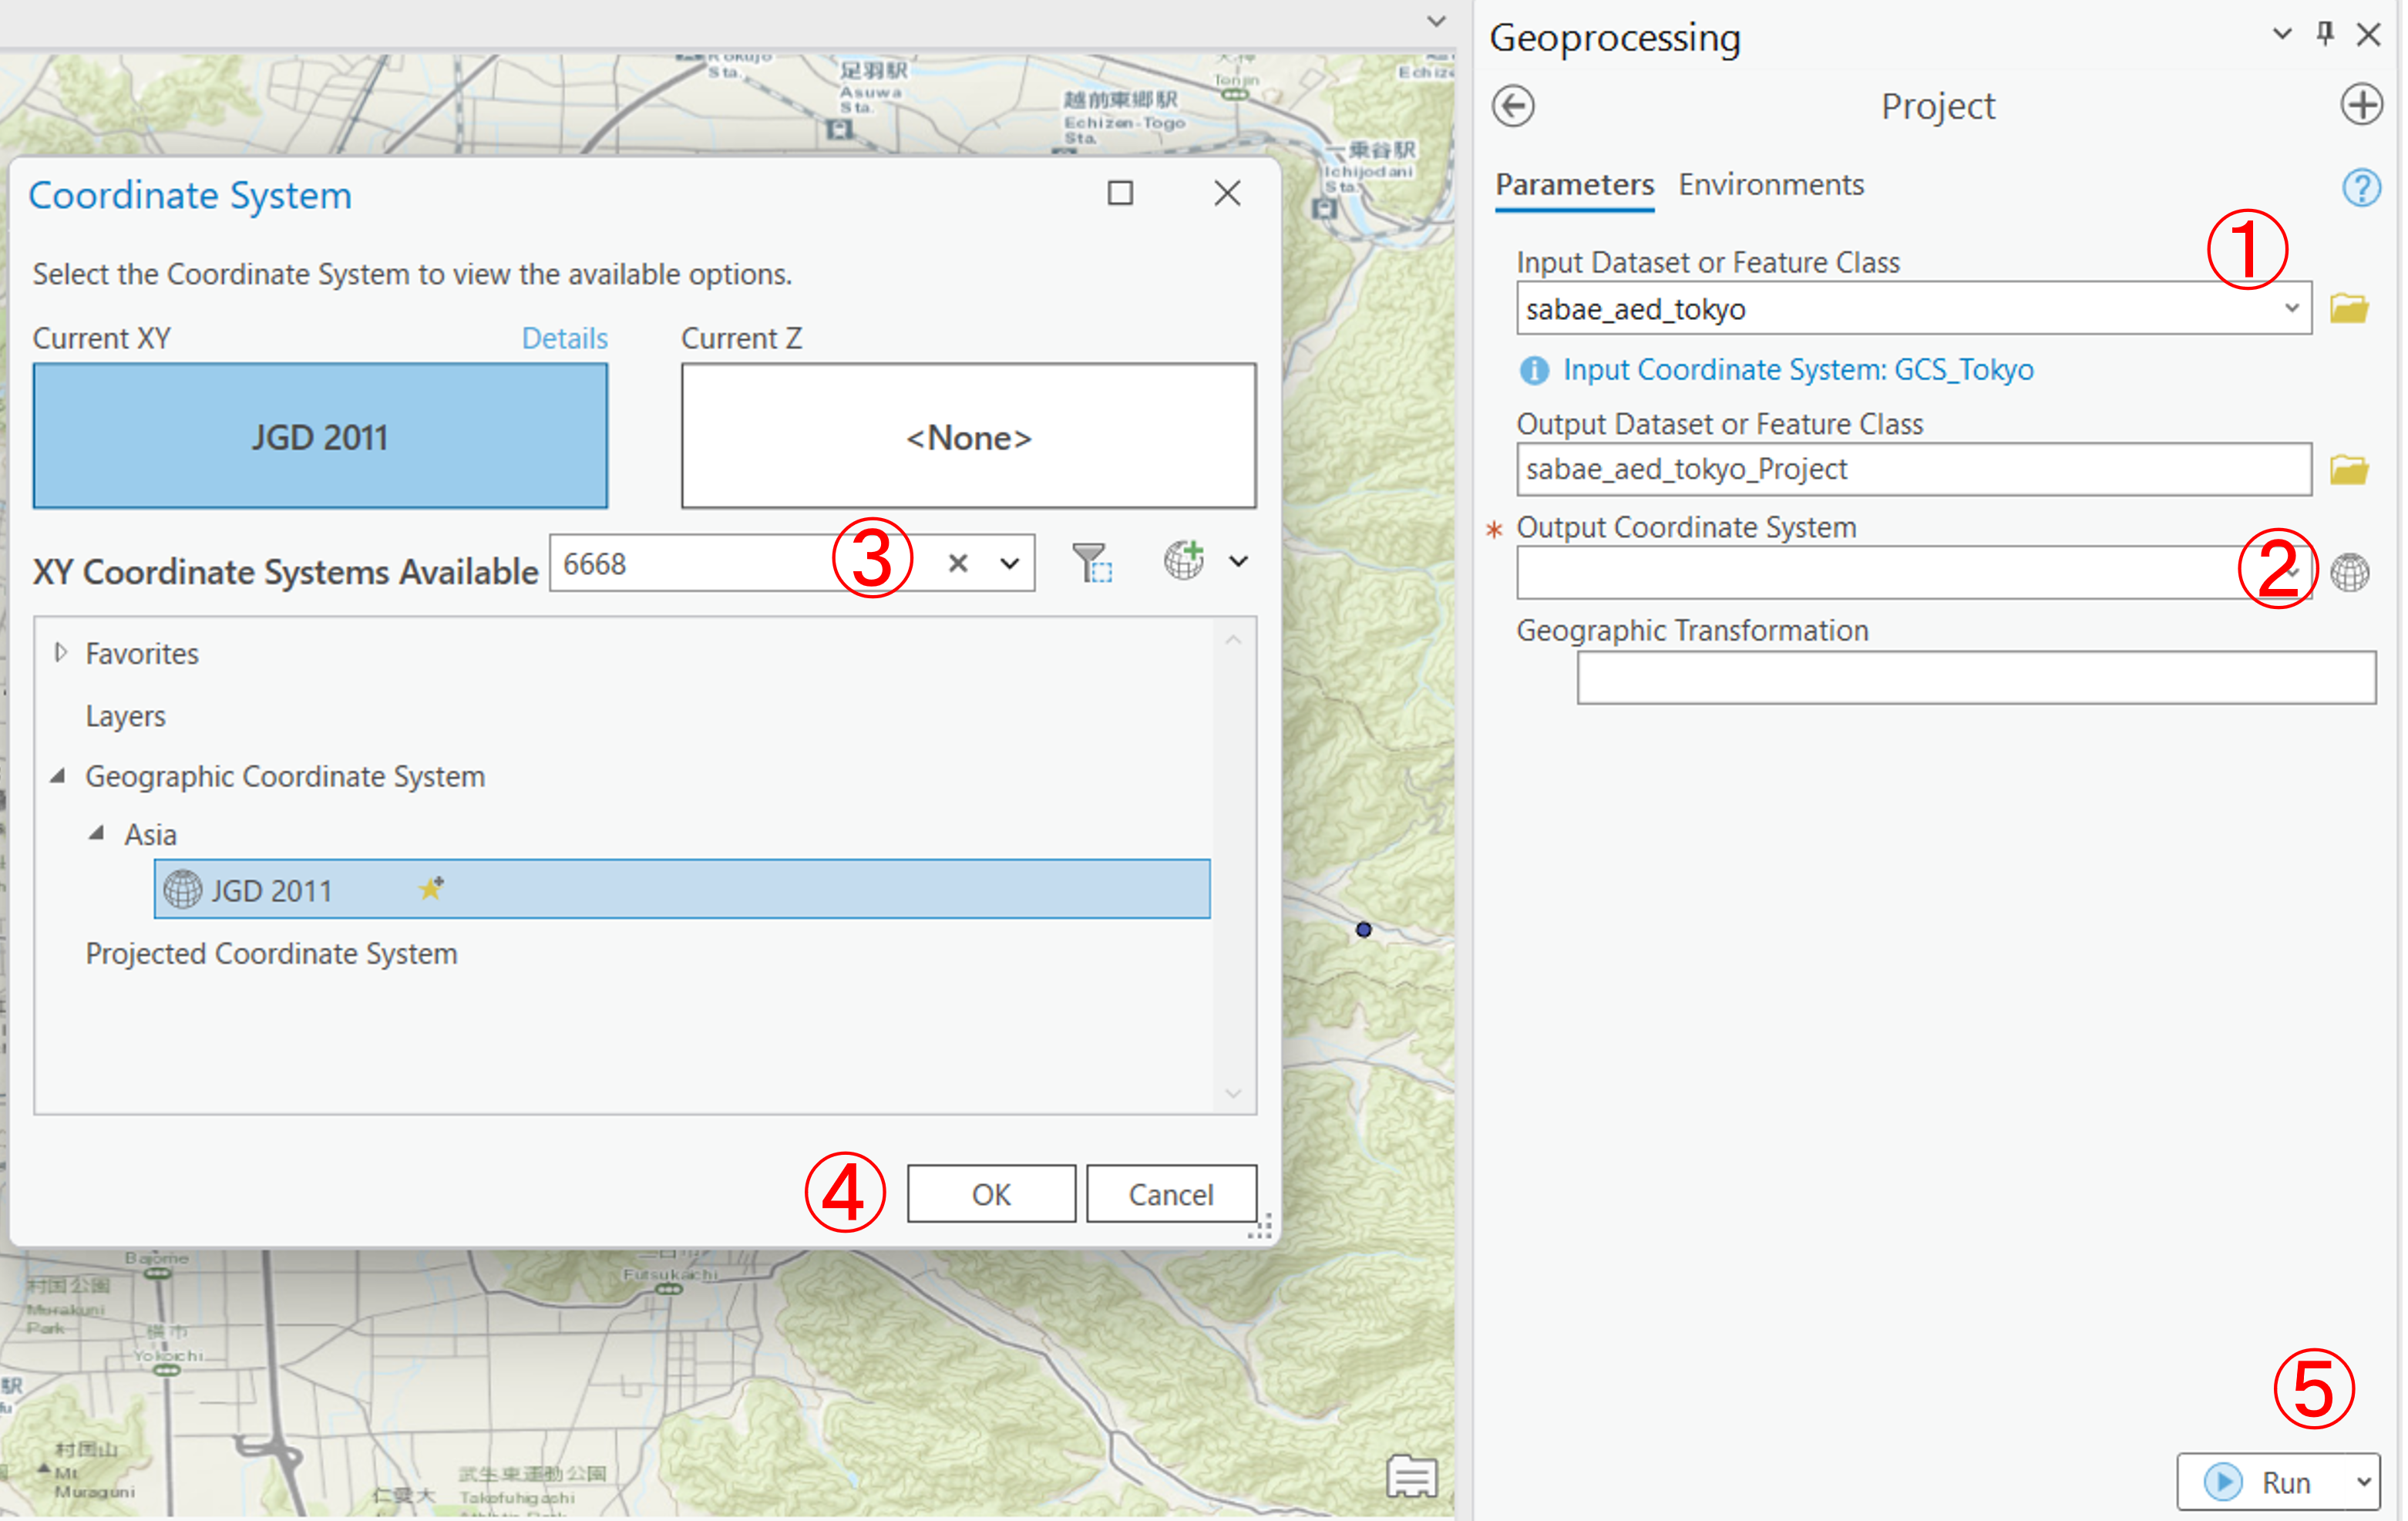The width and height of the screenshot is (2408, 1521).
Task: Click the plus icon beside Project title
Action: point(2361,104)
